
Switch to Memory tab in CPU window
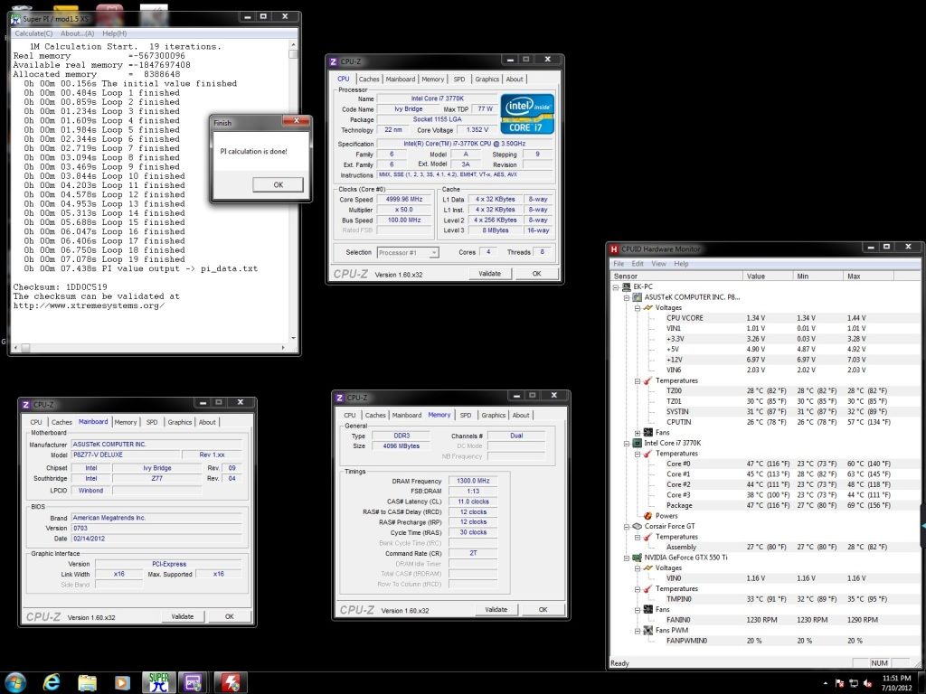coord(433,80)
